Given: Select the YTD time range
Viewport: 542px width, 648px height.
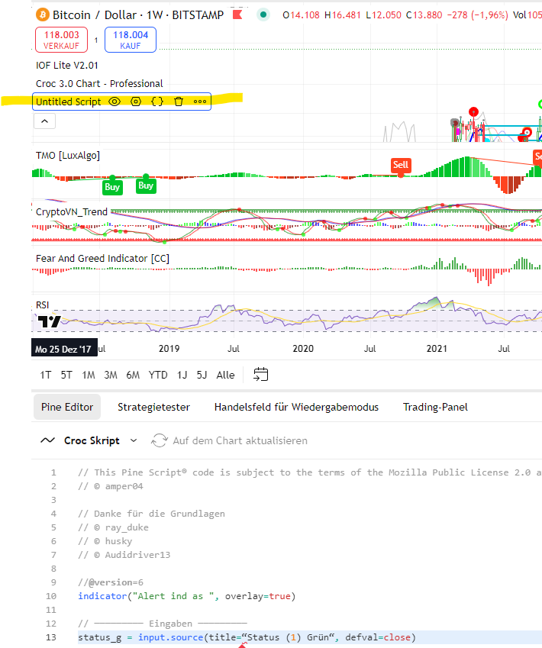Looking at the screenshot, I should click(x=158, y=375).
